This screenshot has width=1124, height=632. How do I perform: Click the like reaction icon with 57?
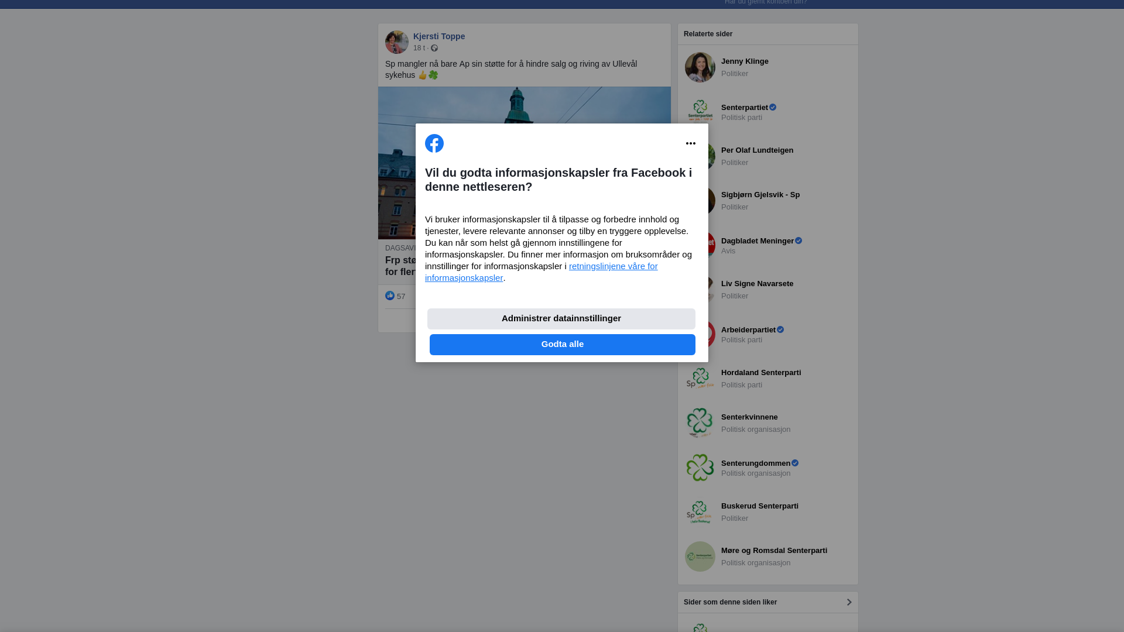[390, 296]
